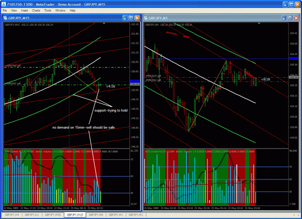Click the '<0:16' candle countdown label
Screen dimensions: 302x219
(x=266, y=79)
